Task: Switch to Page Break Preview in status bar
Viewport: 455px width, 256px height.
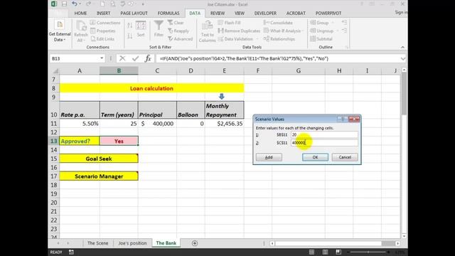Action: pyautogui.click(x=338, y=252)
